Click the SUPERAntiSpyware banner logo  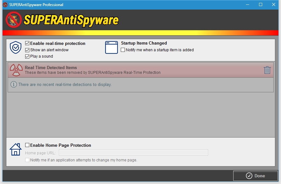[62, 20]
